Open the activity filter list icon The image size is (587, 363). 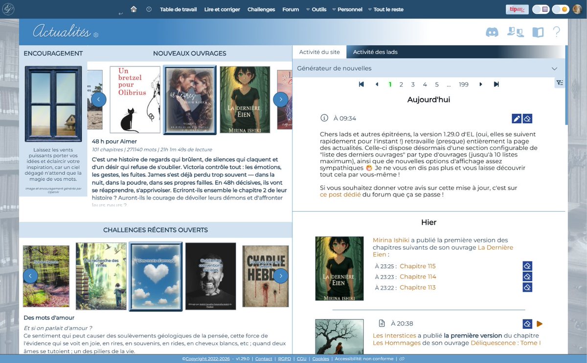click(560, 83)
